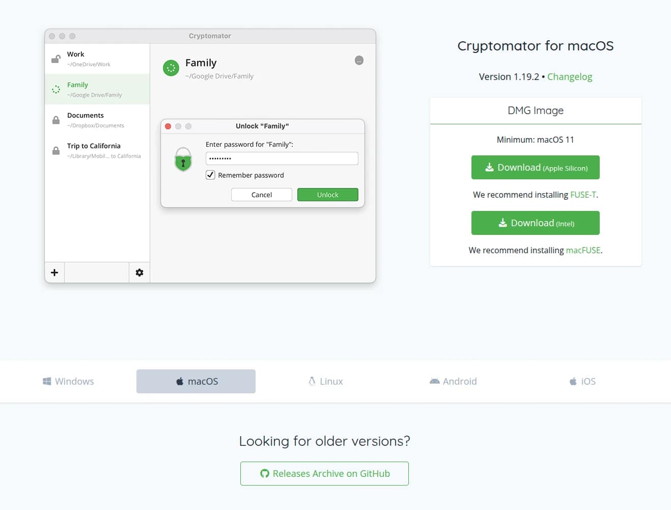Cancel unlocking the Family vault
The width and height of the screenshot is (671, 510).
click(261, 195)
